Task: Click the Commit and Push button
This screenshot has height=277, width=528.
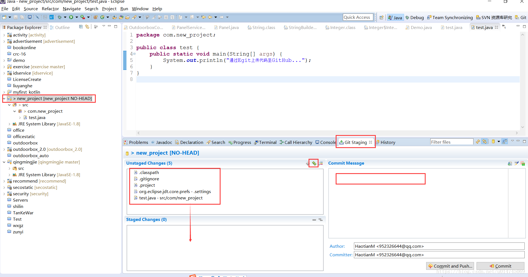Action: click(450, 266)
